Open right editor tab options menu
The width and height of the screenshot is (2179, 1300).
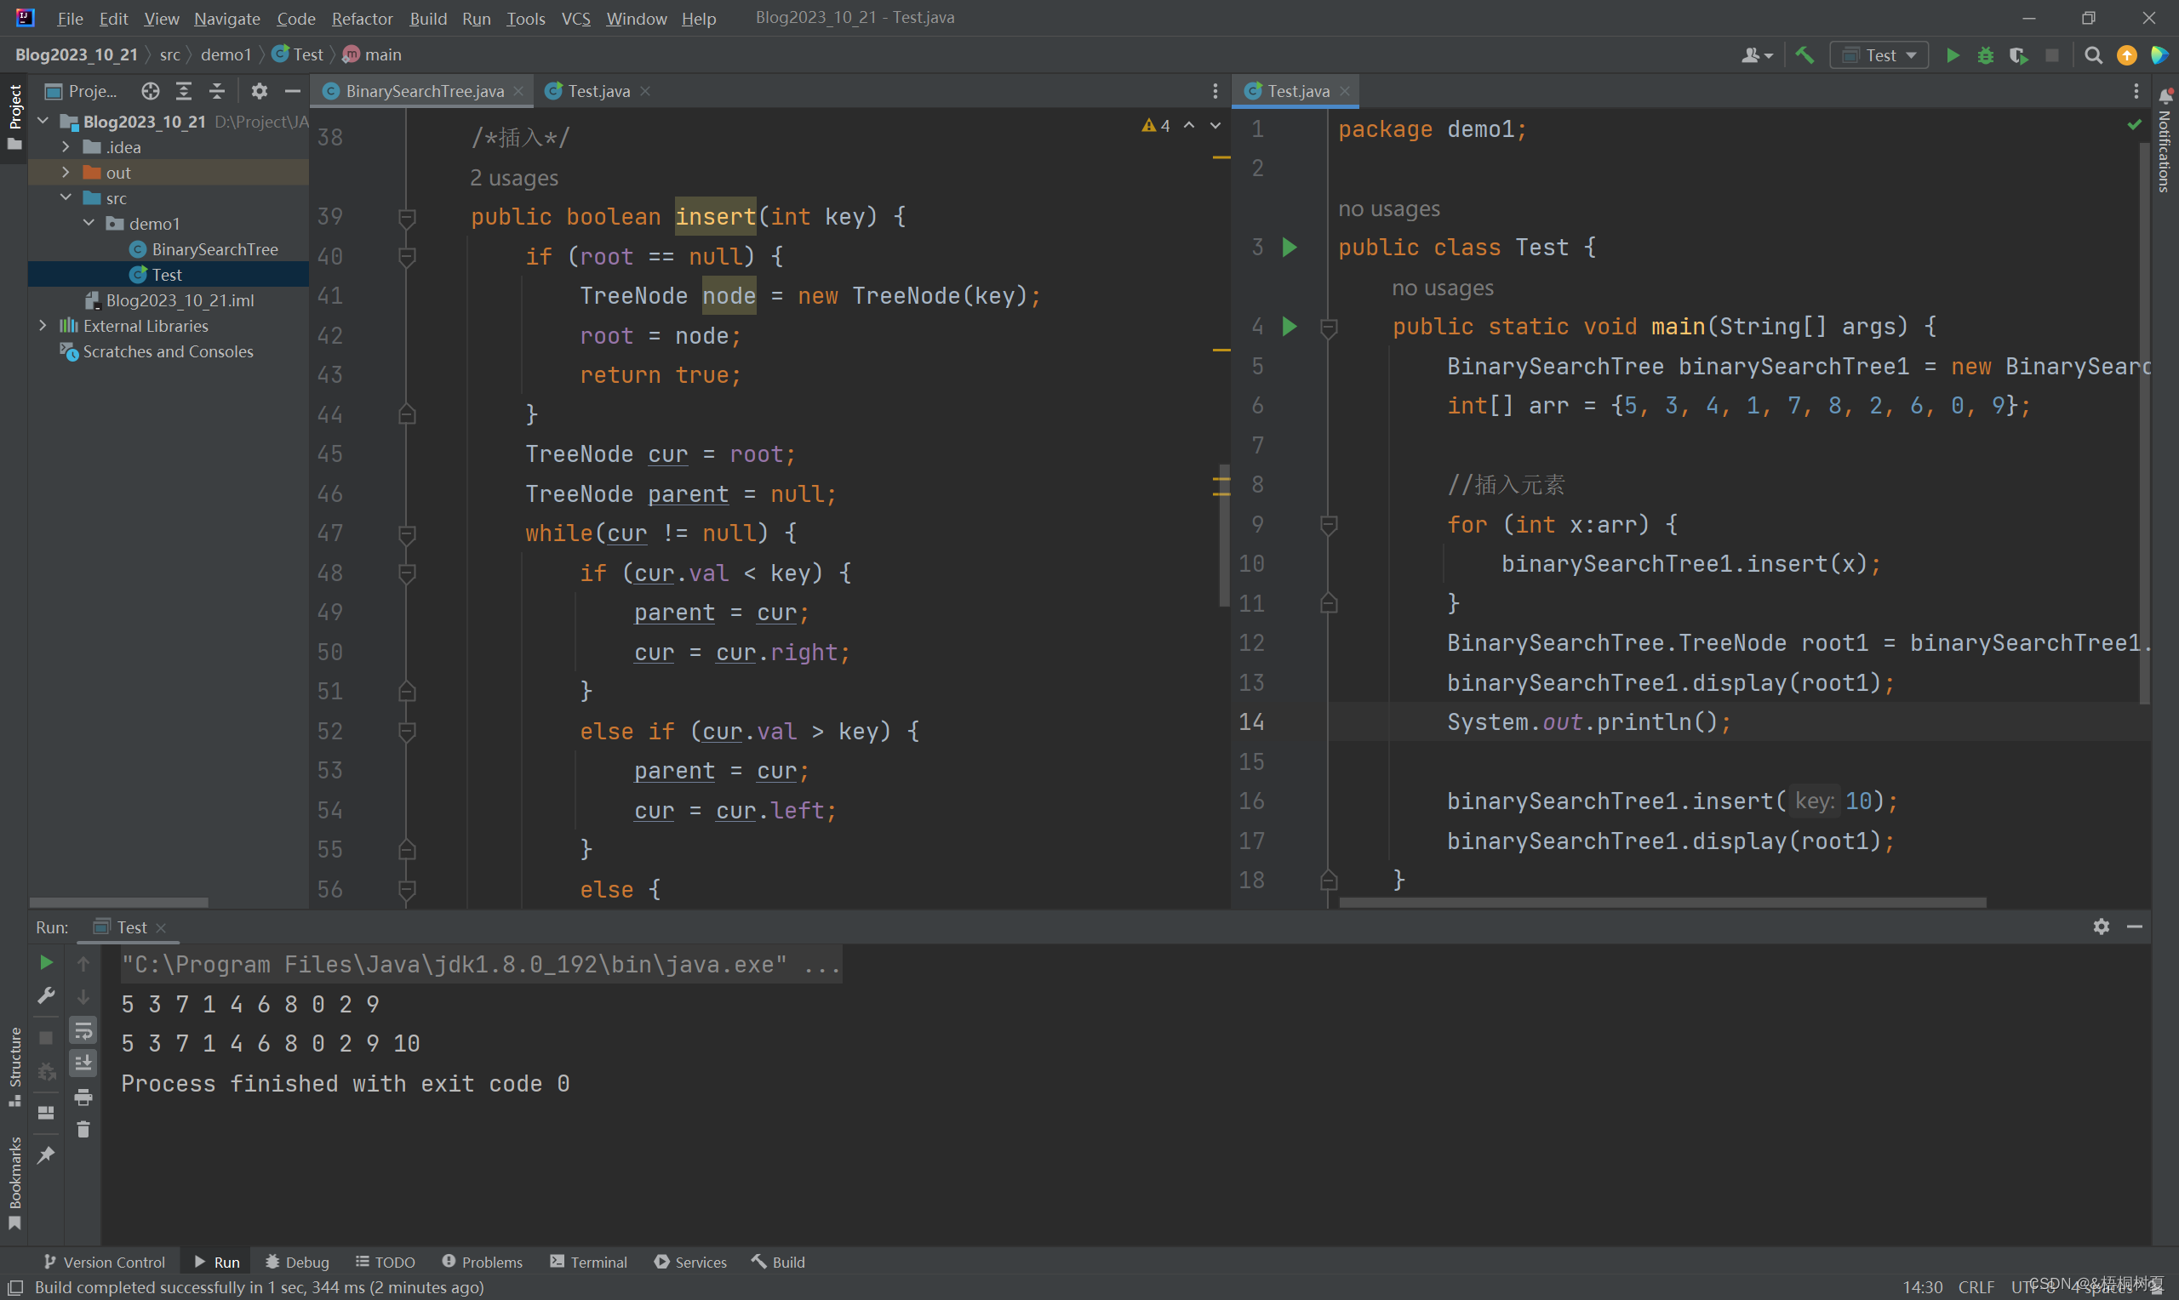coord(2136,91)
